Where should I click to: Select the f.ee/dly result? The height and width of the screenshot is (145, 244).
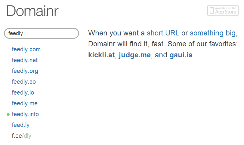click(x=21, y=136)
